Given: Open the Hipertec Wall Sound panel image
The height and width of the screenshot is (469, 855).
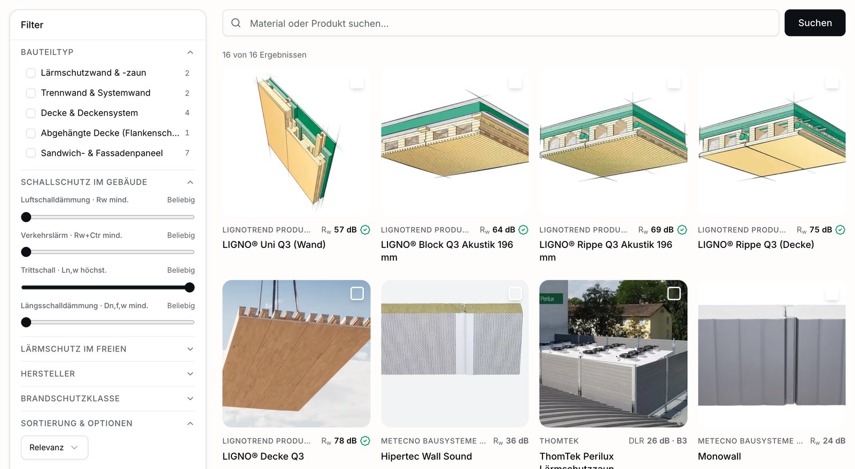Looking at the screenshot, I should [x=455, y=354].
